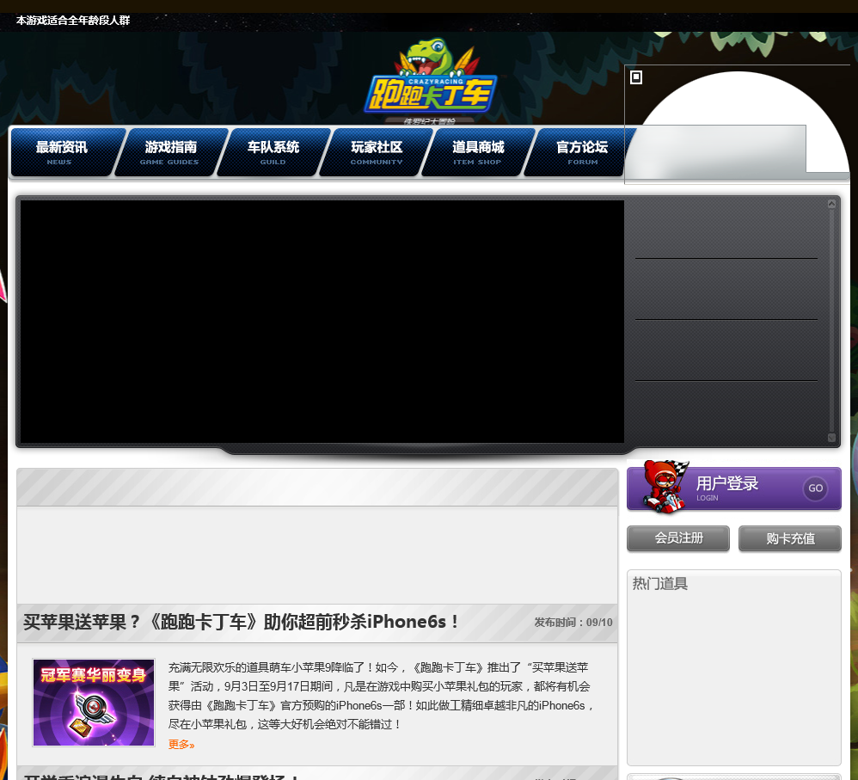
Task: Click the 热门道具 section heading
Action: coord(660,583)
